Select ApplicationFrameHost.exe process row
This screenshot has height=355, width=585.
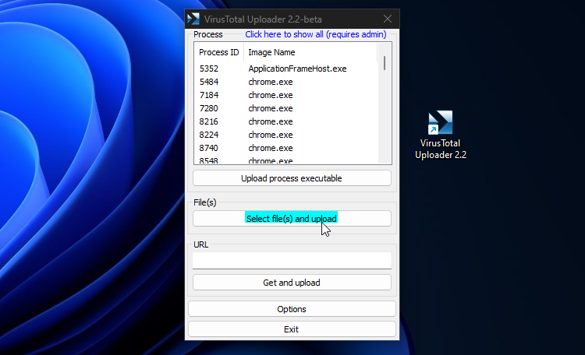pyautogui.click(x=286, y=69)
